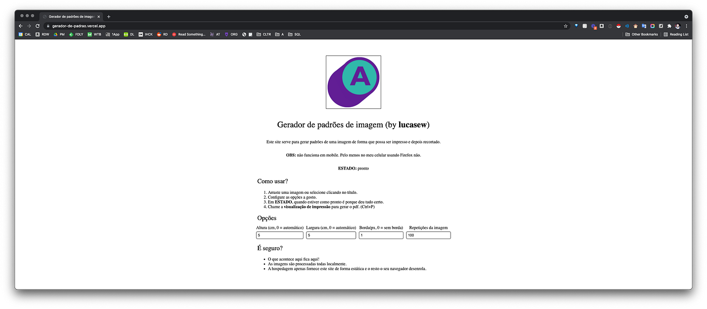Expand the Other Bookmarks folder

(641, 34)
